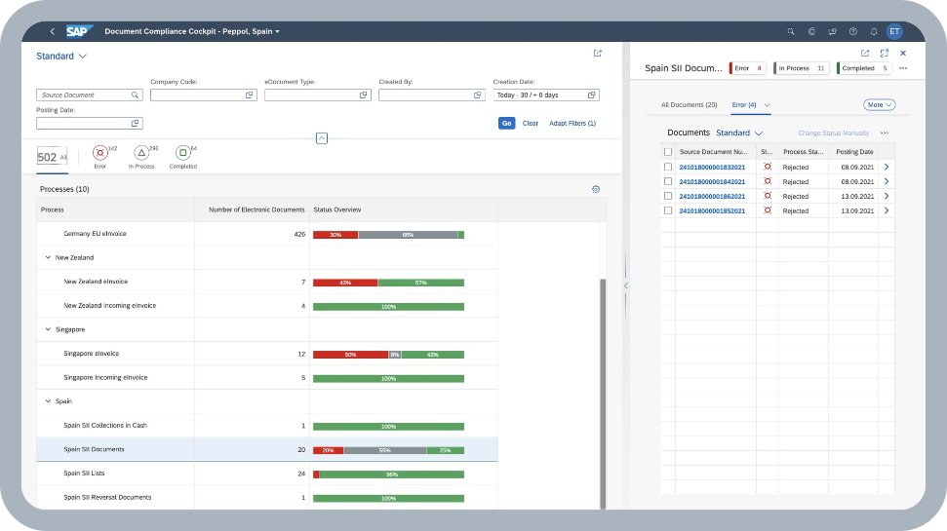
Task: Navigate into document 24101800001842021 row arrow
Action: (887, 181)
